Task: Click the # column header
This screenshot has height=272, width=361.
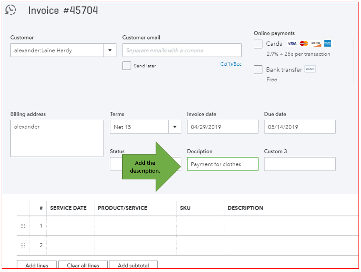Action: (41, 208)
